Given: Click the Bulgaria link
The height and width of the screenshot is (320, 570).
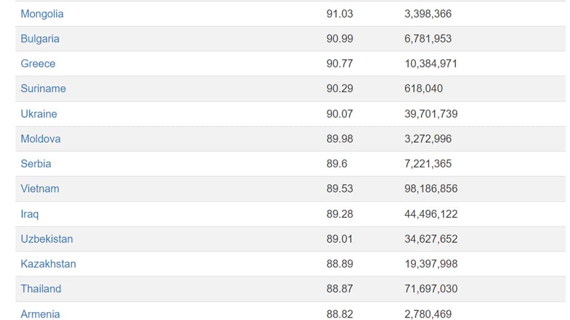Looking at the screenshot, I should 40,39.
